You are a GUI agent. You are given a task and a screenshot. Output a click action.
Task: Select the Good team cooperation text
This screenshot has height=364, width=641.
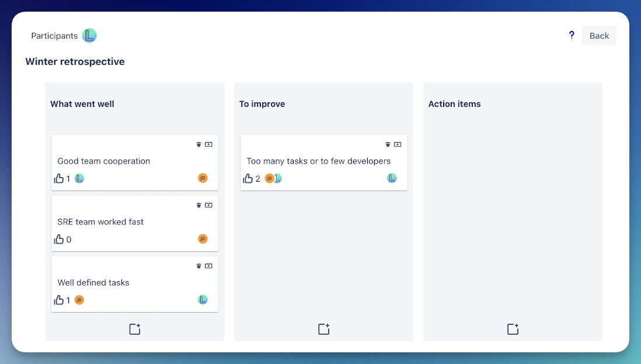click(104, 161)
